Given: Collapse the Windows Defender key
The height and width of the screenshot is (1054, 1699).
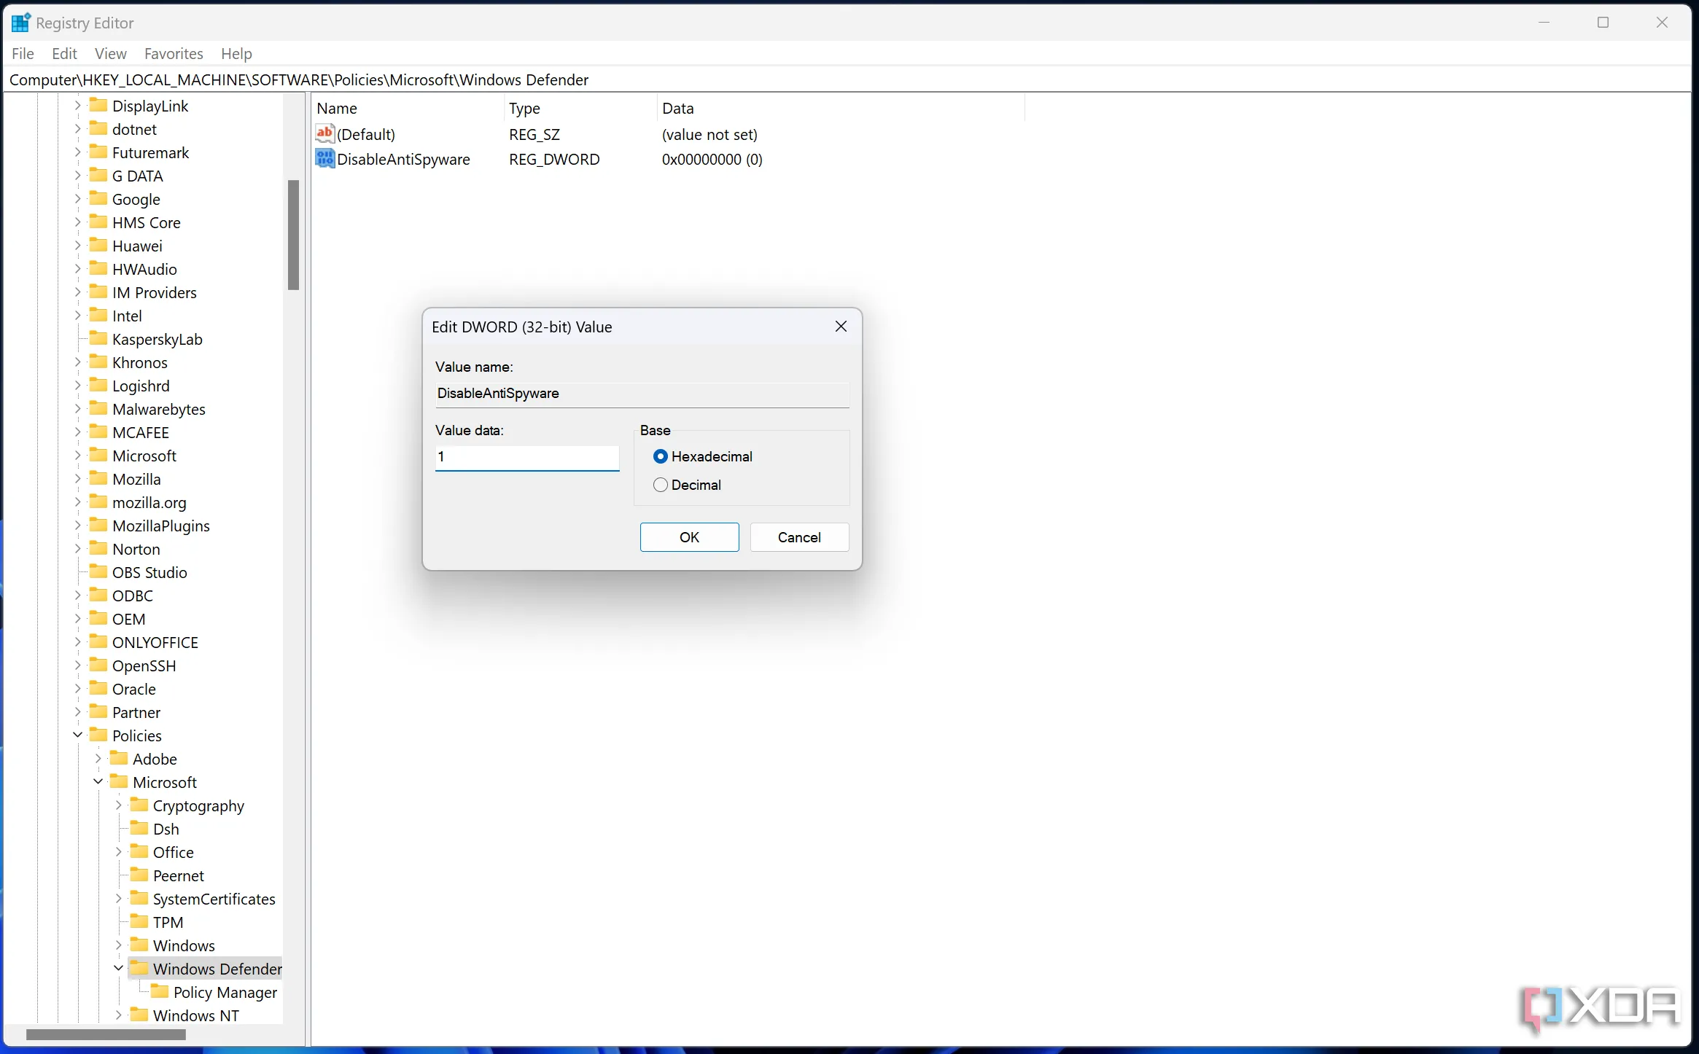Looking at the screenshot, I should [x=118, y=968].
